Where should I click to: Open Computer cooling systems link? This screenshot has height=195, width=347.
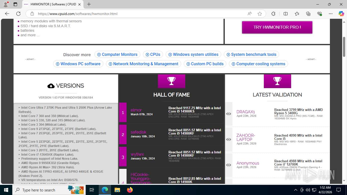click(x=258, y=64)
